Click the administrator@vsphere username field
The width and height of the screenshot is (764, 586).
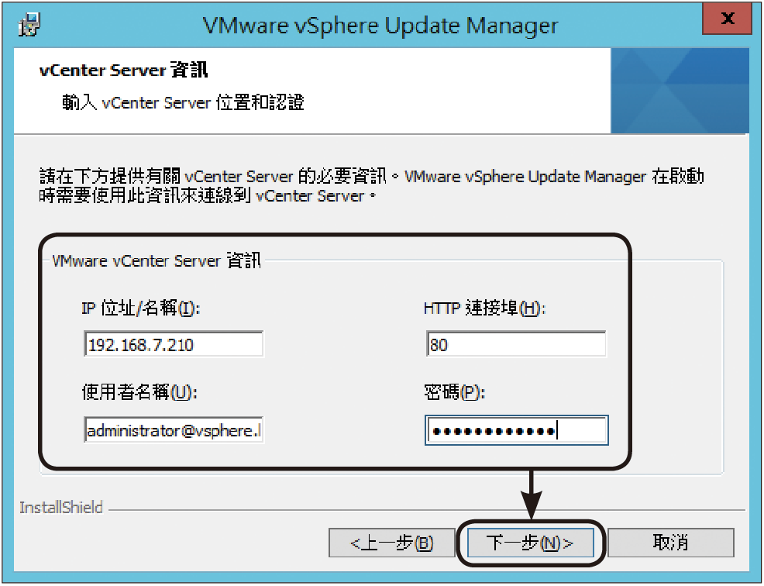coord(174,430)
